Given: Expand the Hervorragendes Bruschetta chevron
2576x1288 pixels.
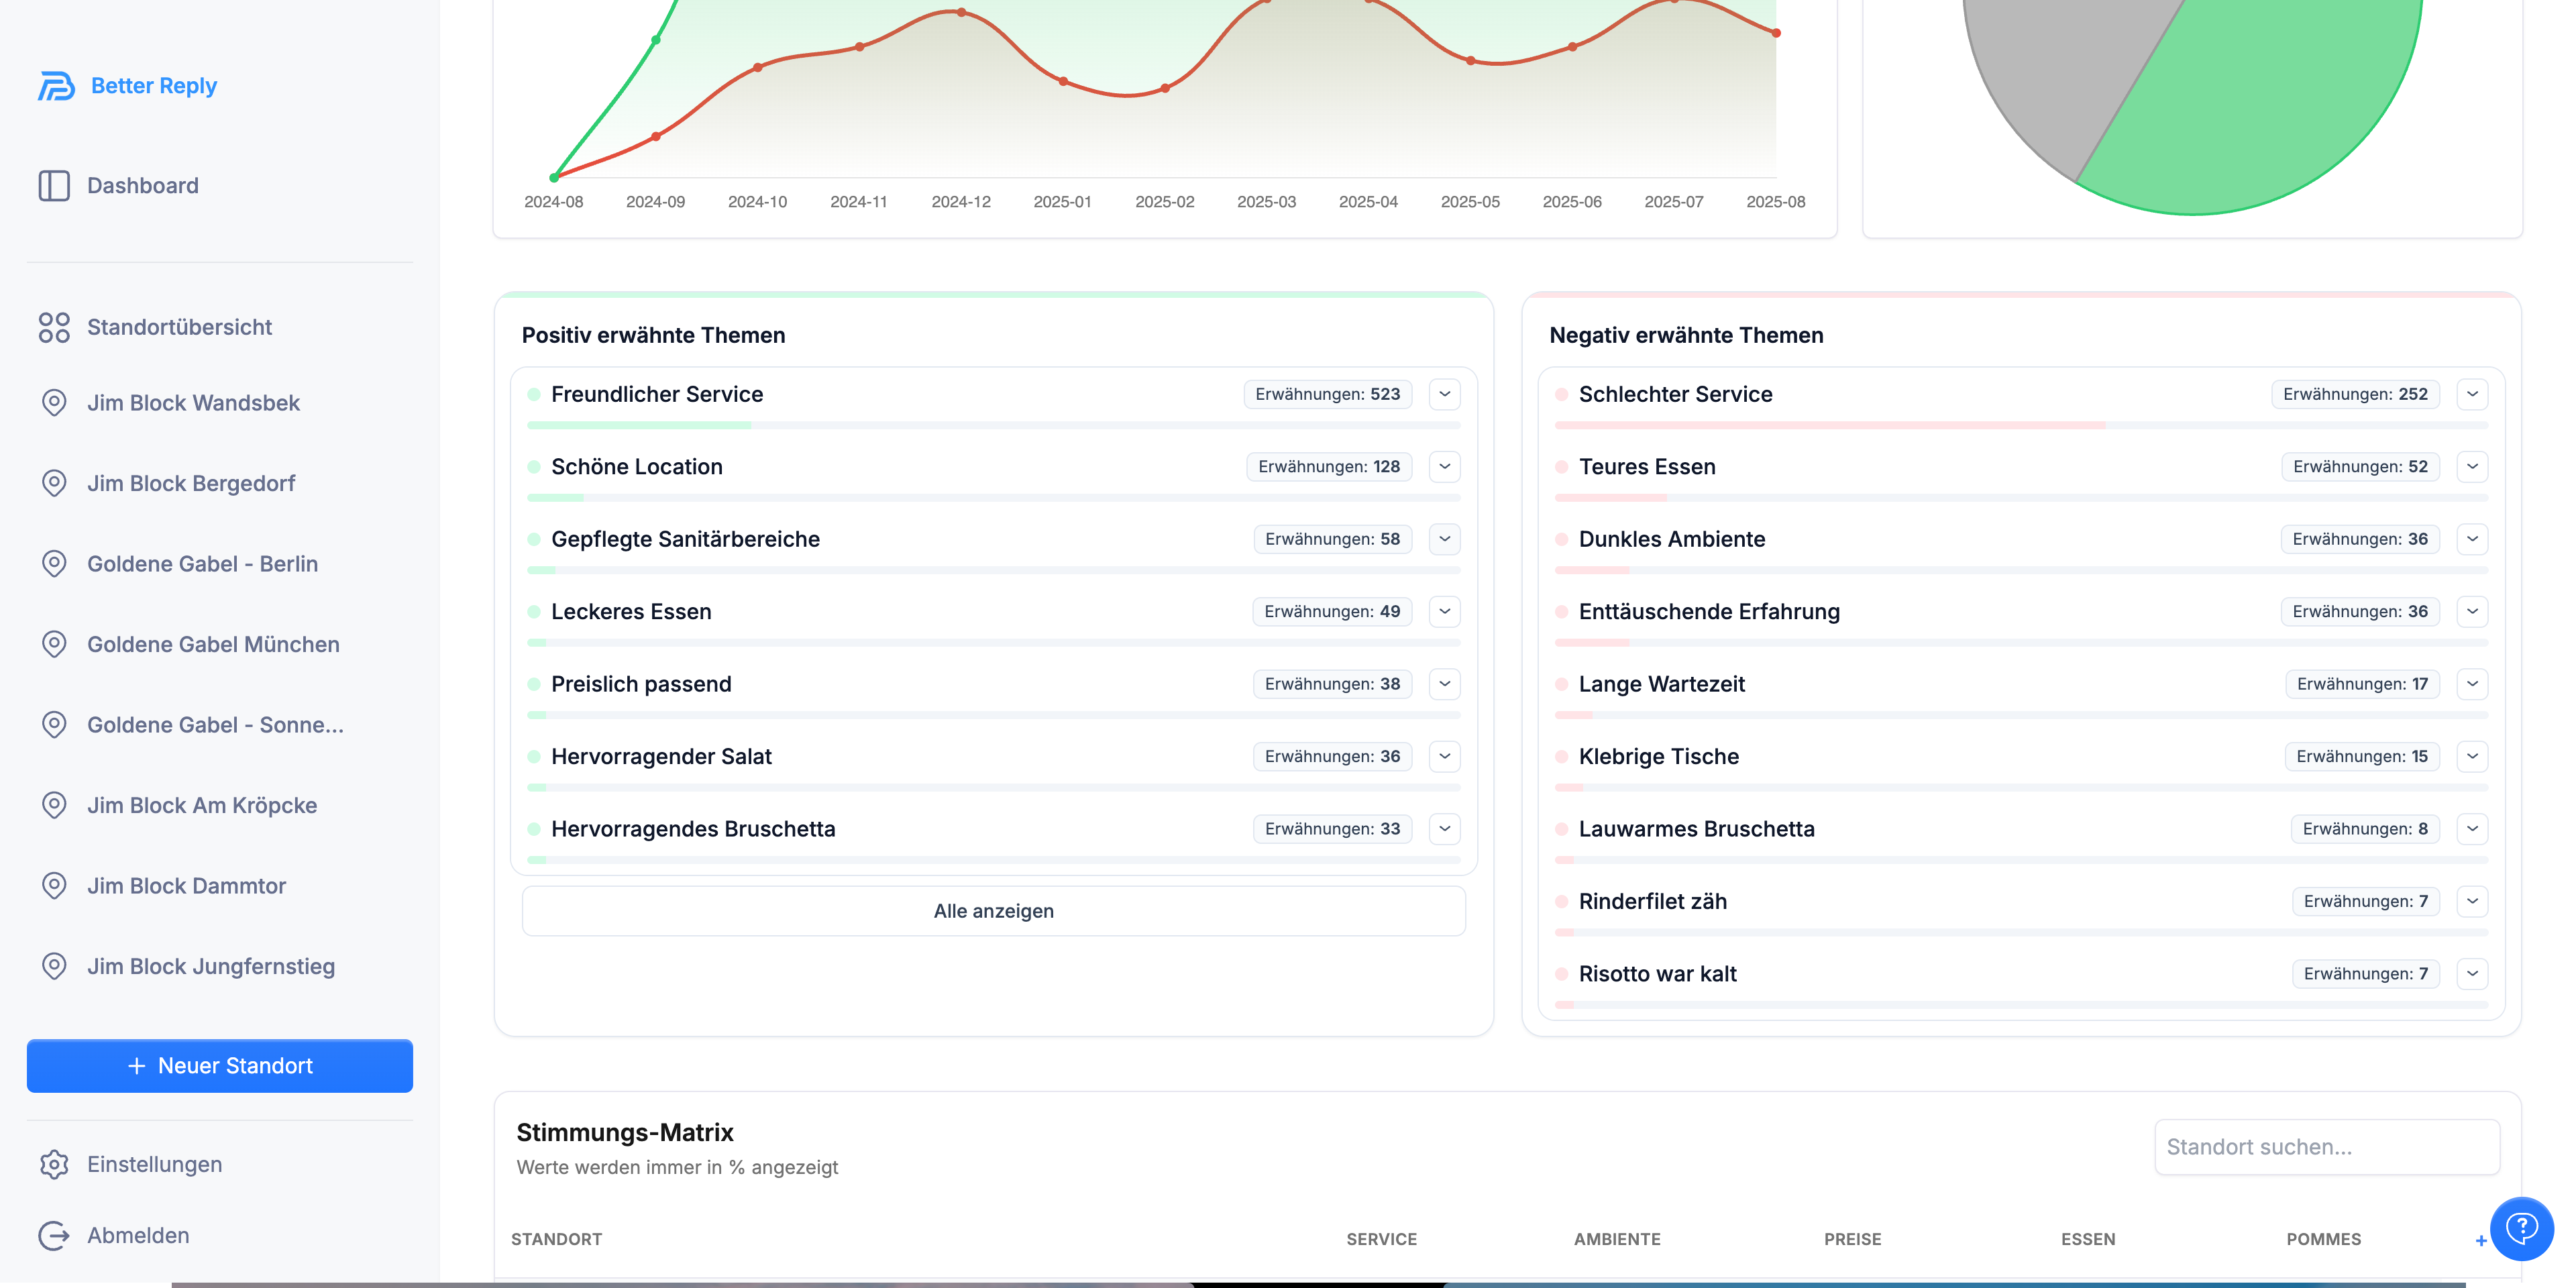Looking at the screenshot, I should point(1444,829).
